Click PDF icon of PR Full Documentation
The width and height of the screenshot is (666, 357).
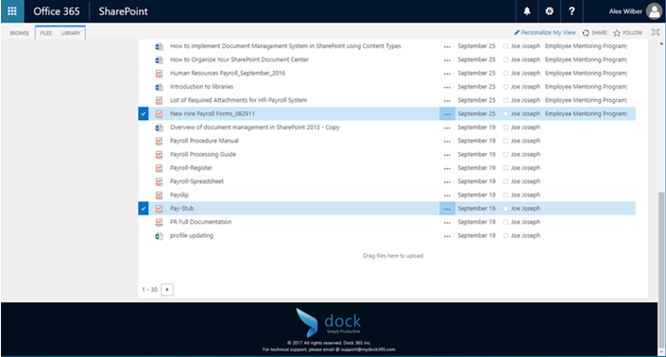(x=159, y=222)
